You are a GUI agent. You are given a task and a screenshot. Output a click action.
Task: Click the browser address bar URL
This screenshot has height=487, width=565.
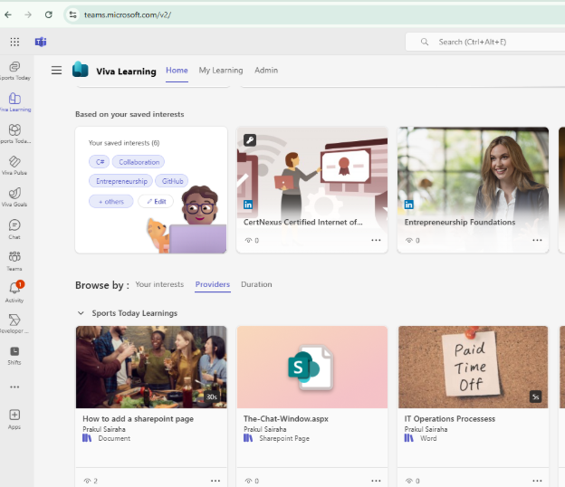point(128,14)
